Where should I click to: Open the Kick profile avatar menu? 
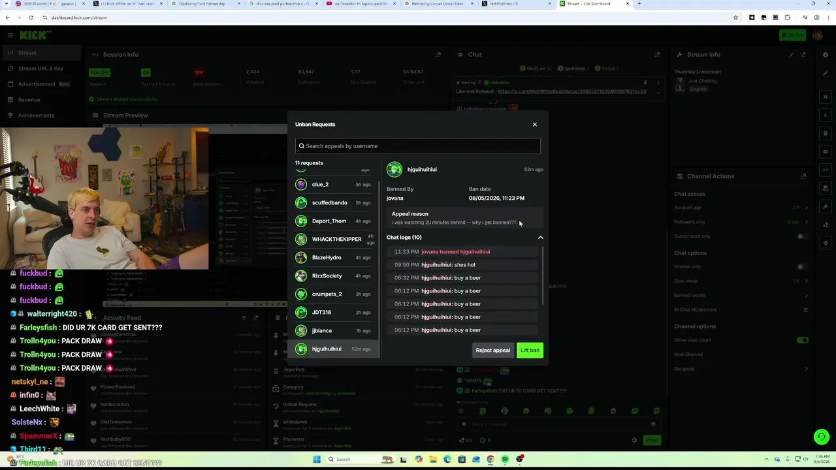coord(817,35)
